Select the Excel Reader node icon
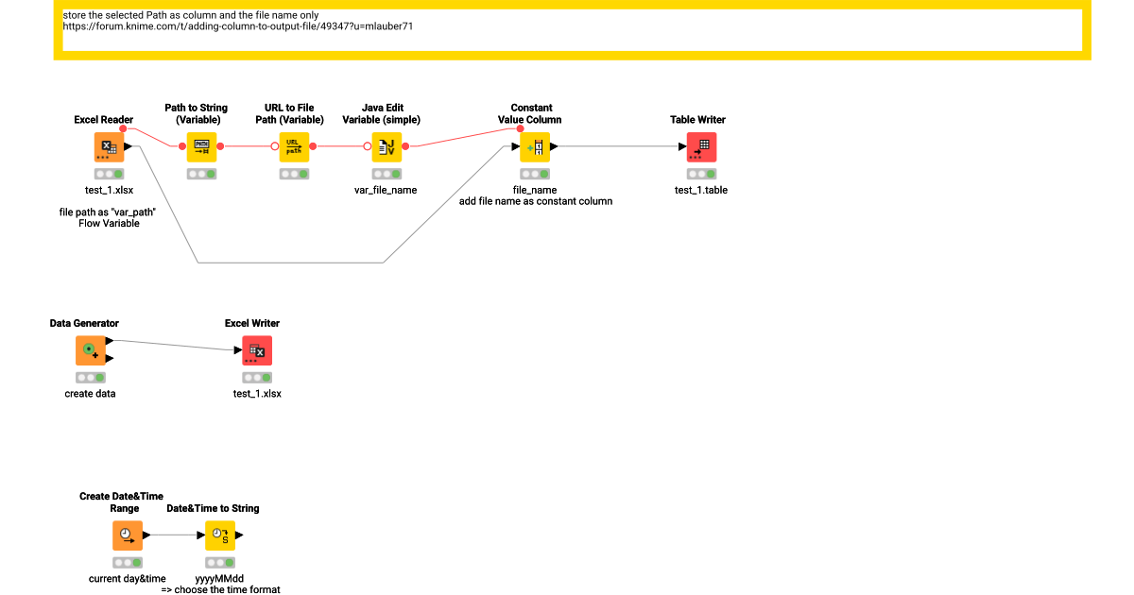Viewport: 1134px width, 595px height. pos(109,146)
